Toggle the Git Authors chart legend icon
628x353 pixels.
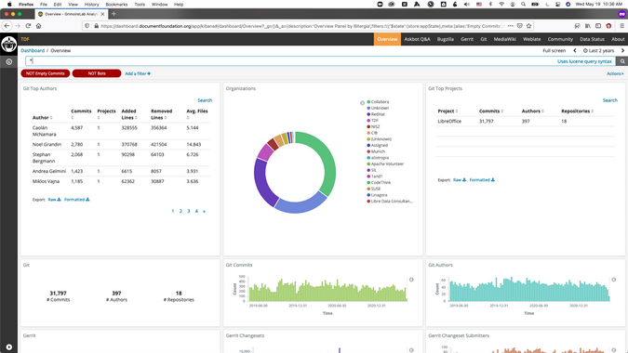614,280
